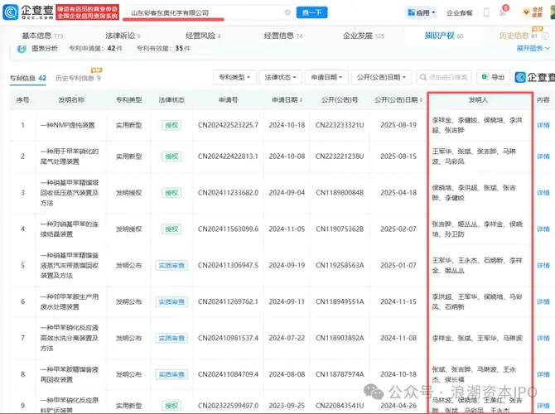Click 实质审查 status badge in row 8
This screenshot has height=414, width=555.
[171, 374]
